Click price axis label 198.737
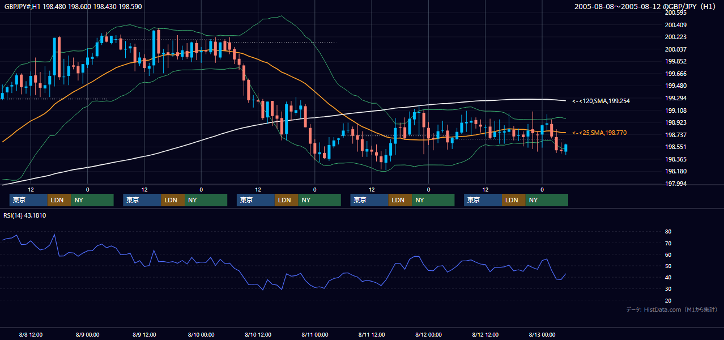 click(675, 135)
